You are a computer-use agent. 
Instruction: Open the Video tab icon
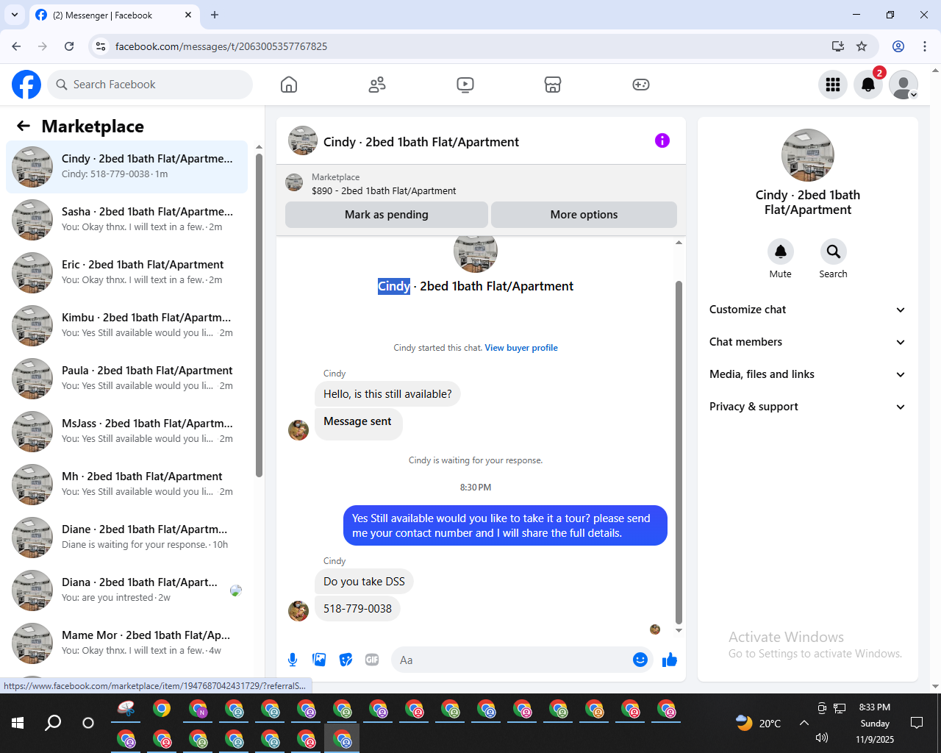click(x=465, y=85)
